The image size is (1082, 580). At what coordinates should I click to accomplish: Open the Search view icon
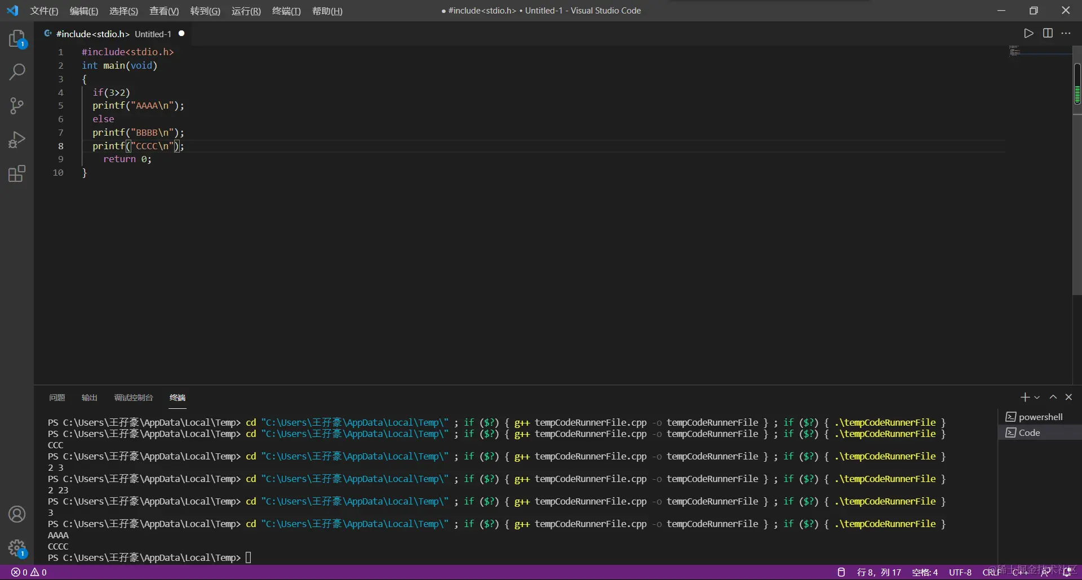17,72
